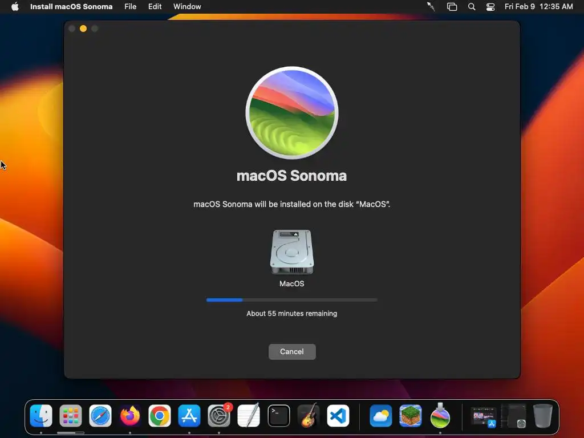Launch Safari from the Dock

[x=100, y=416]
